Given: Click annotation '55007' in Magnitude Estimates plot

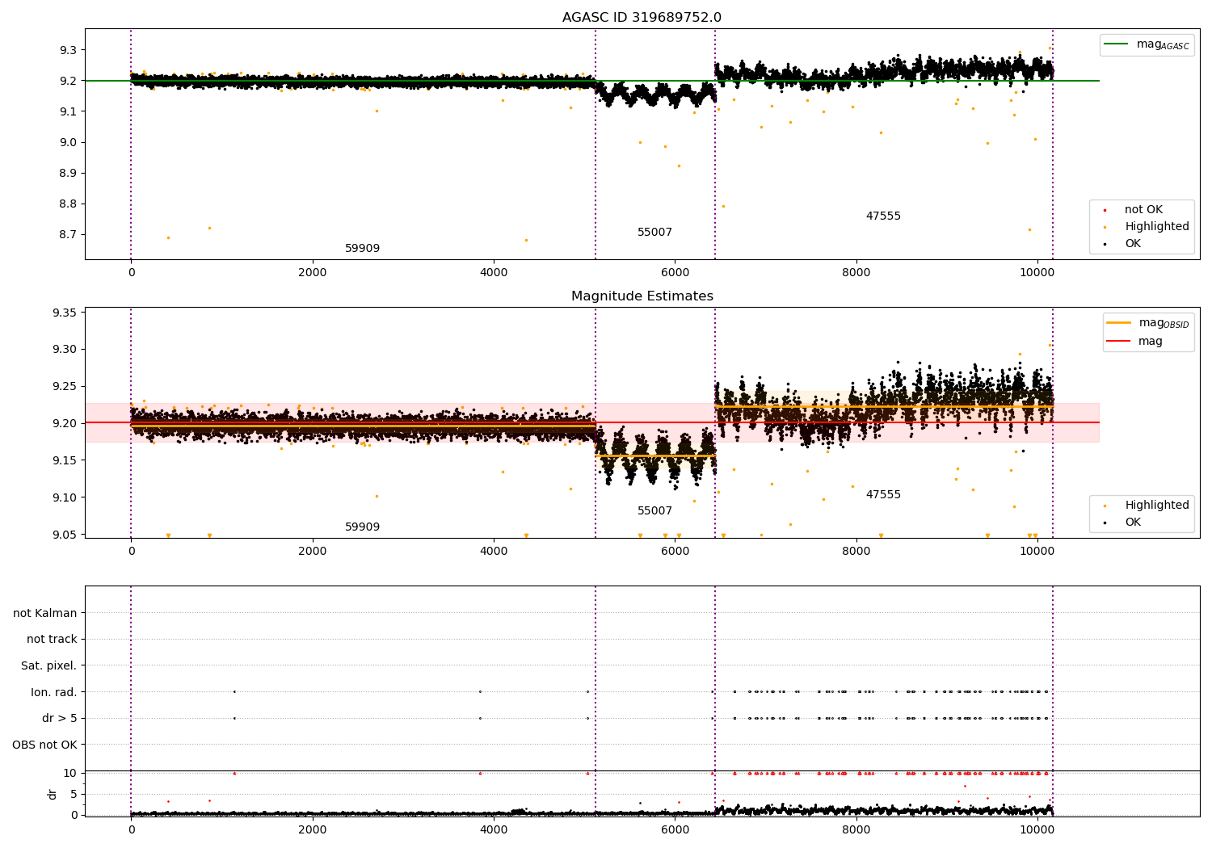Looking at the screenshot, I should point(654,511).
